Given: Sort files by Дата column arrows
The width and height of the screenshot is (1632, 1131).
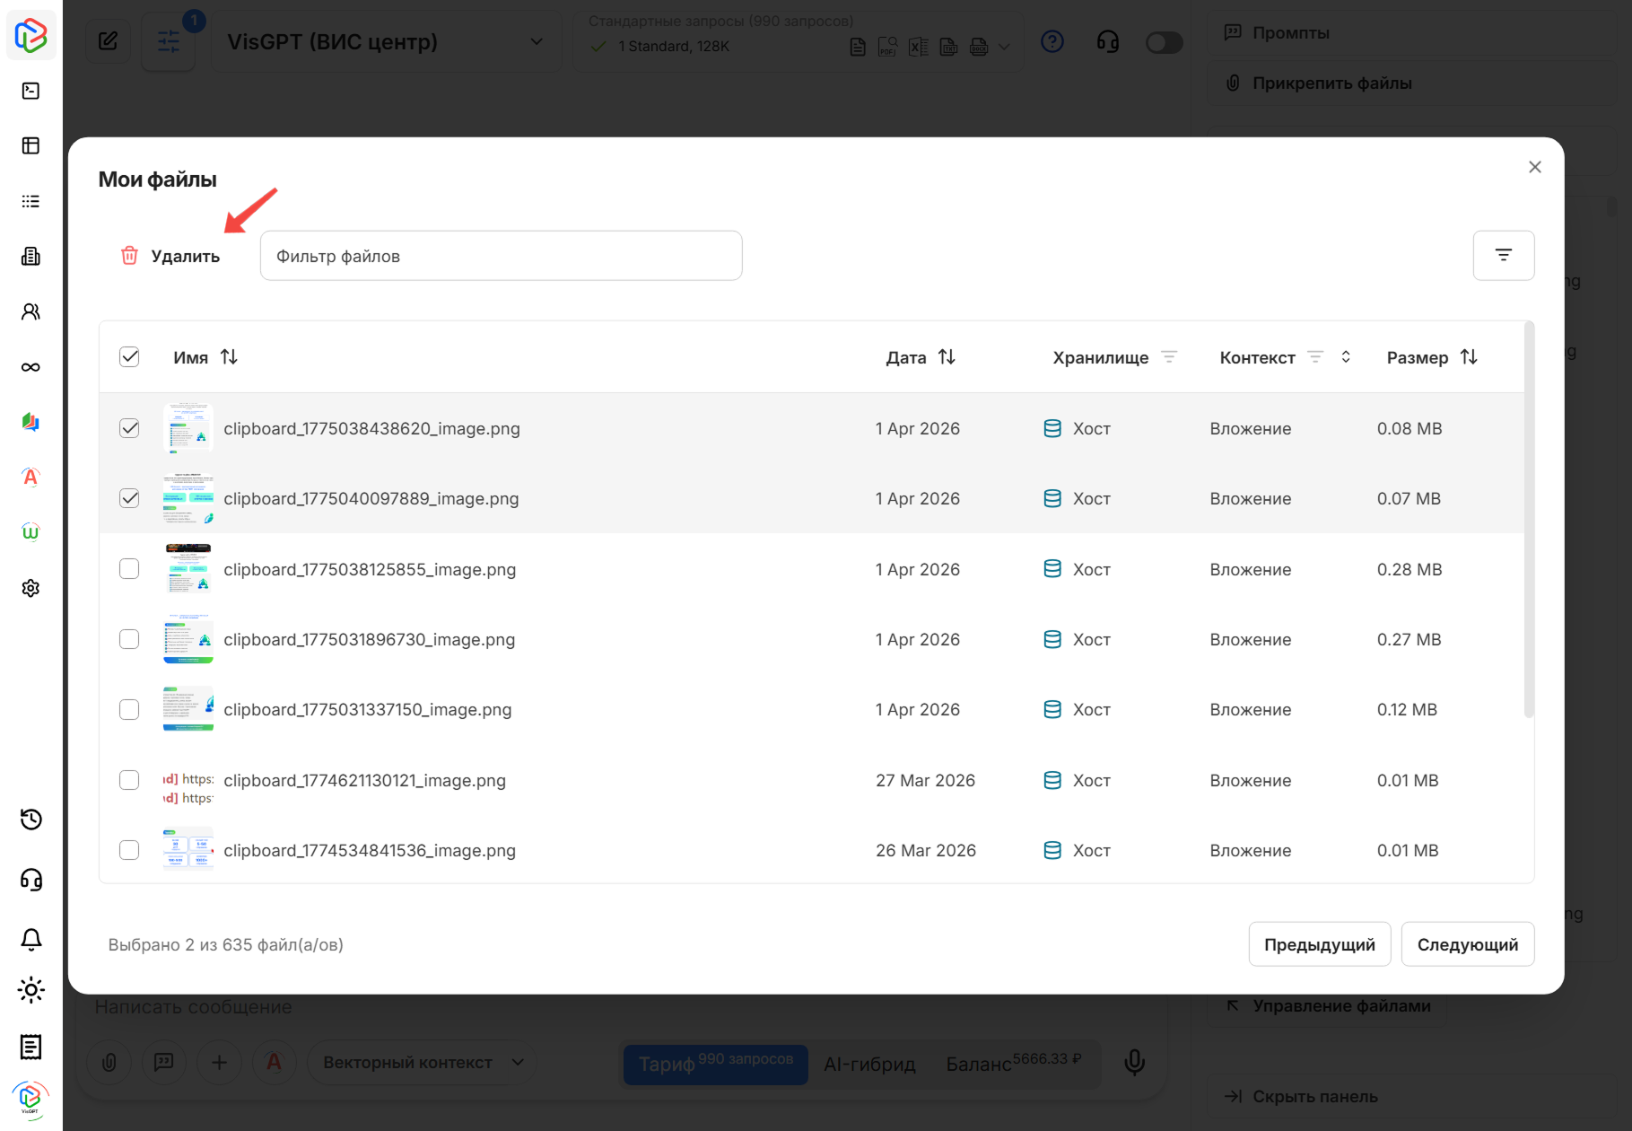Looking at the screenshot, I should click(x=947, y=357).
